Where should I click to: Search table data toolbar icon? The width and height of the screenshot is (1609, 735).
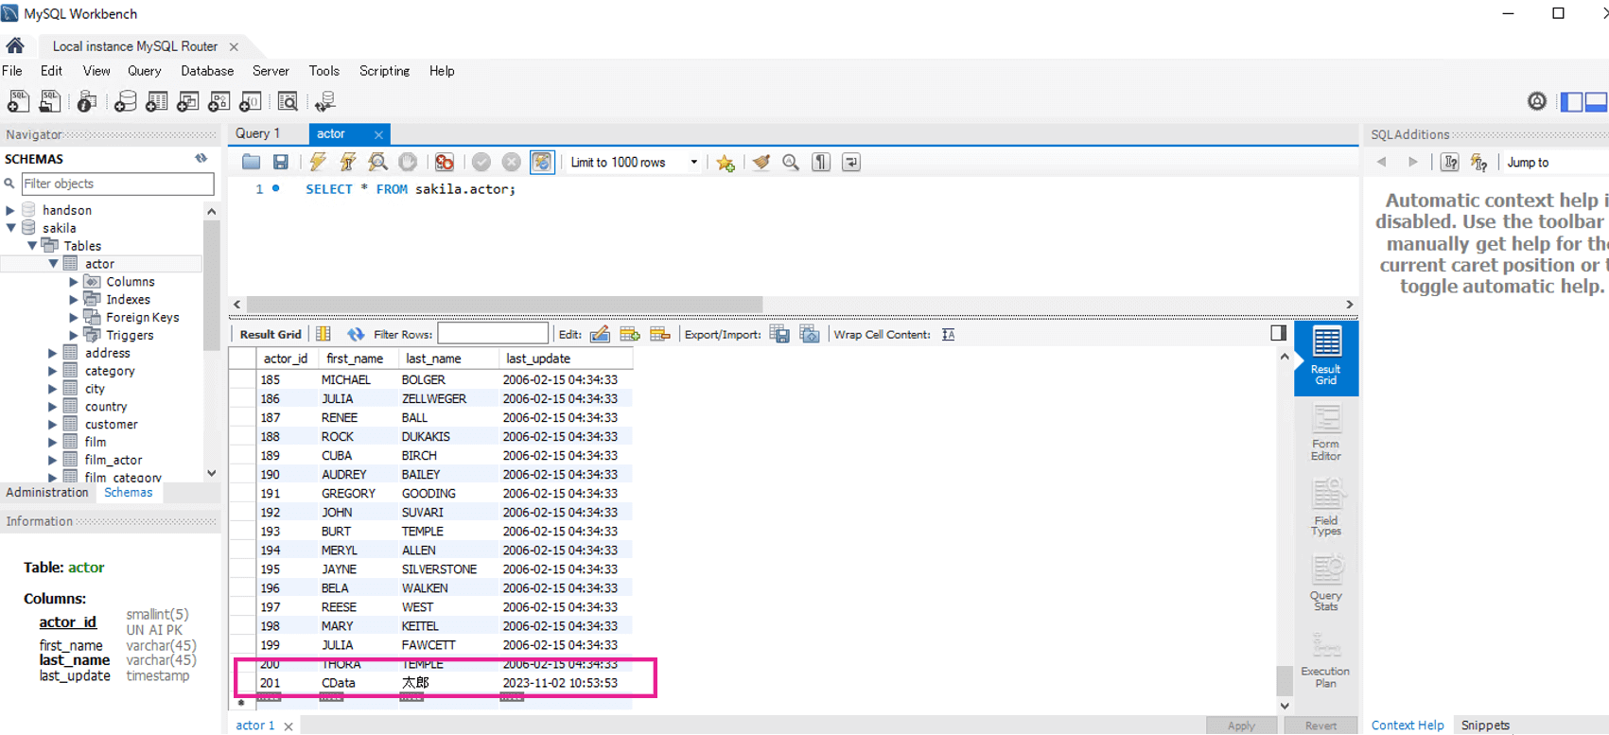pyautogui.click(x=288, y=101)
